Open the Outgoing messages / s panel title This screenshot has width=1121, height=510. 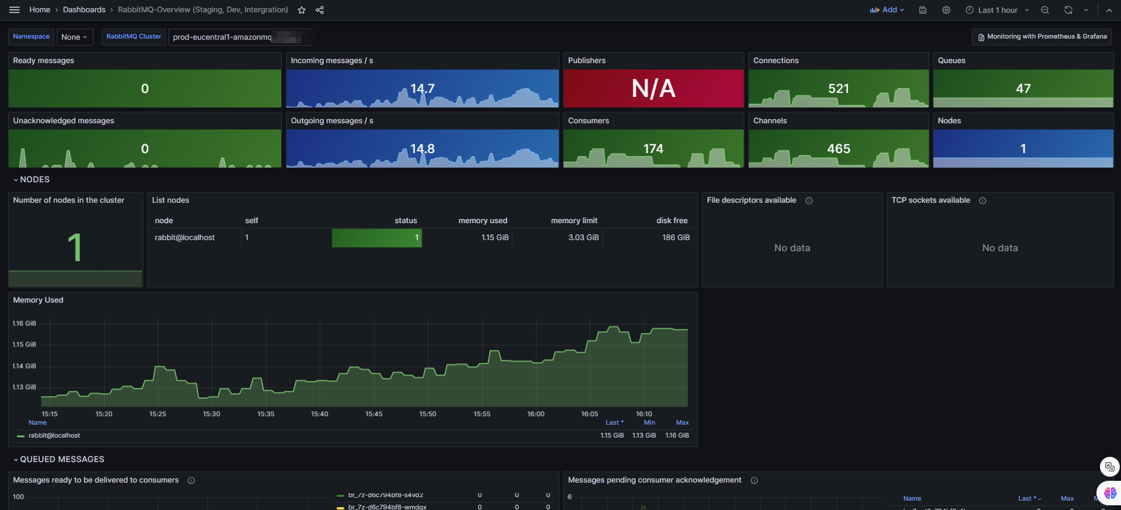tap(332, 121)
